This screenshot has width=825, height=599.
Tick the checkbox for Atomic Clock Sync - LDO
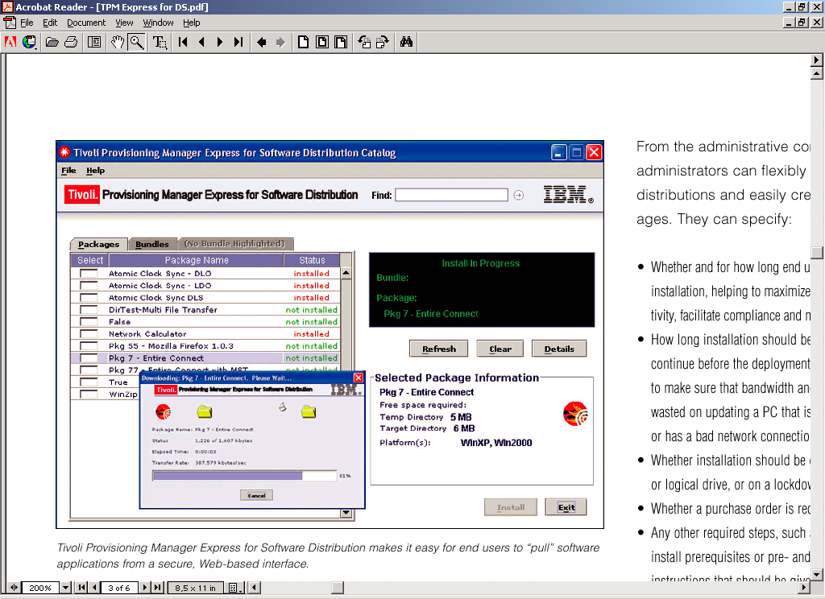[89, 286]
